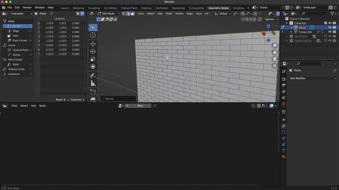This screenshot has width=339, height=190.
Task: Click the properties editor search field
Action: pyautogui.click(x=309, y=63)
